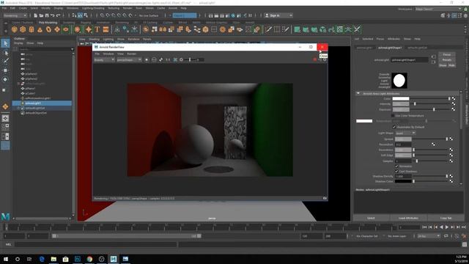Image resolution: width=469 pixels, height=264 pixels.
Task: Open the Render menu in RenderView window
Action: 132,54
